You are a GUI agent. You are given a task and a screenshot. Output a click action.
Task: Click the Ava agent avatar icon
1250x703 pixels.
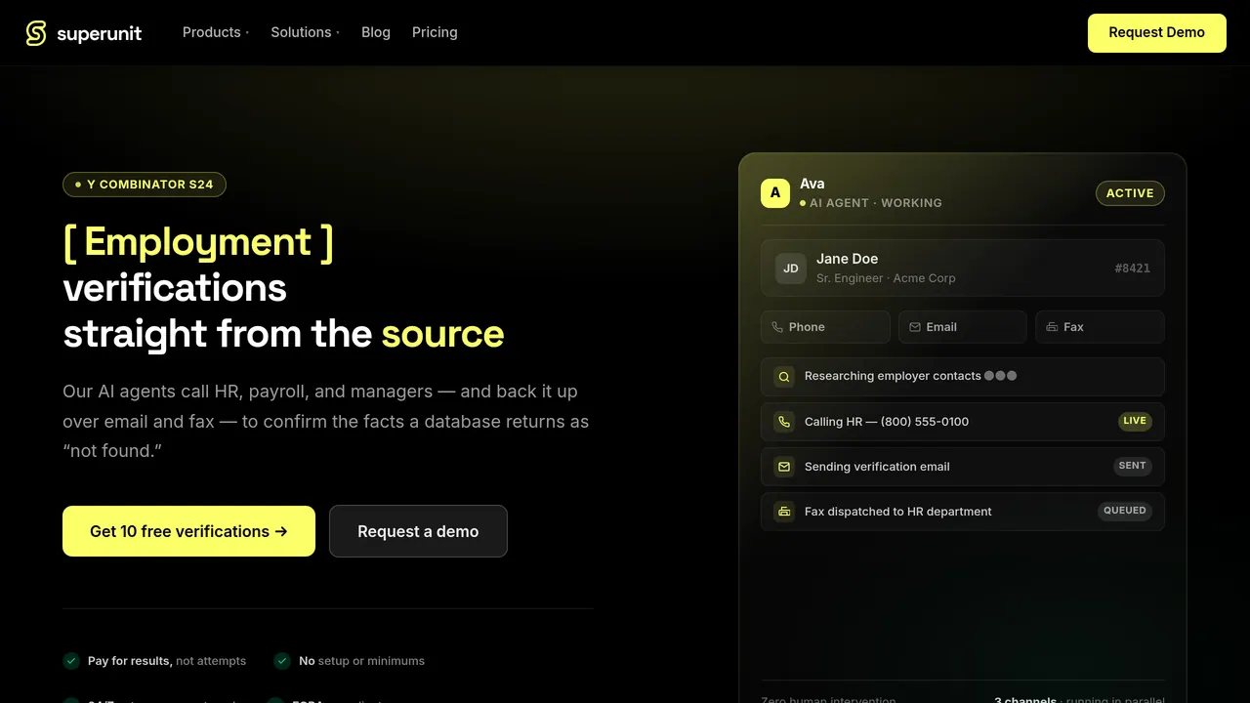(775, 192)
